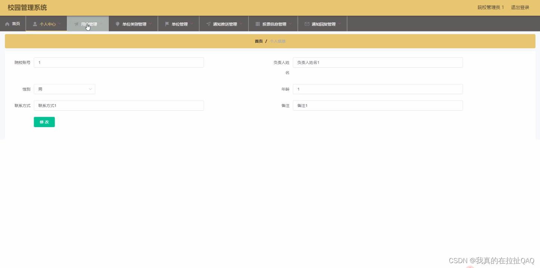Viewport: 540px width, 268px height.
Task: Focus the 备注 input field
Action: click(378, 105)
